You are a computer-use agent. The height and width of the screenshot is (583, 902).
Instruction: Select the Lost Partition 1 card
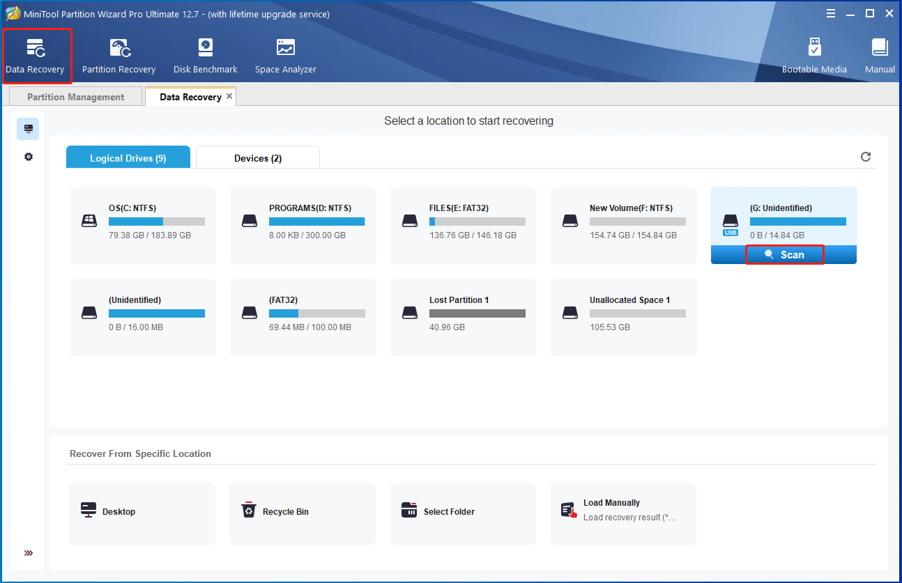pos(464,318)
